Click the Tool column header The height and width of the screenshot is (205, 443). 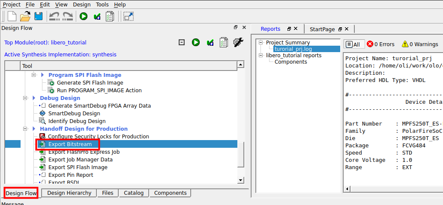129,66
